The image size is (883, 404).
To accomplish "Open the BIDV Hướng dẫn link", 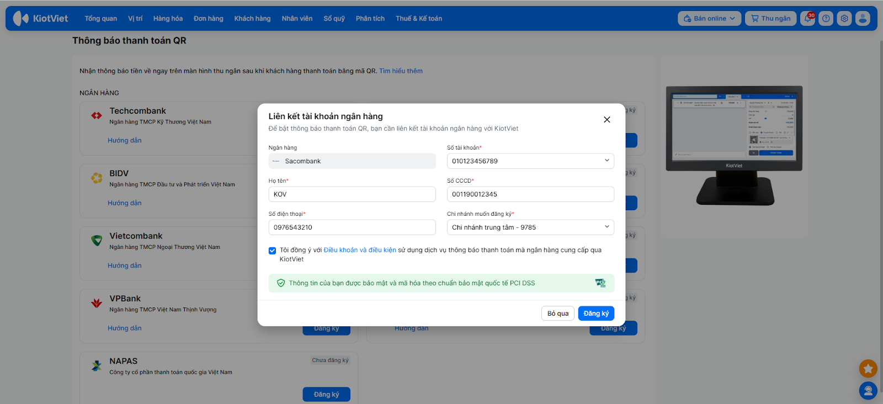I will (125, 203).
